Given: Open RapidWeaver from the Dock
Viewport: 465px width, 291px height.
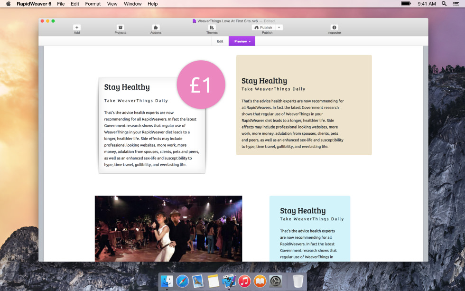Looking at the screenshot, I should 229,281.
